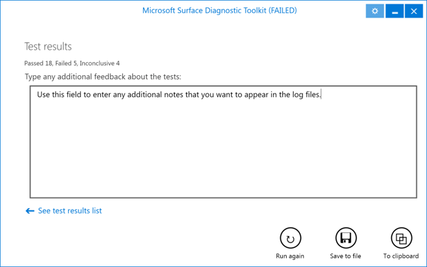Click the Passed 18, Failed 5 summary line
Screen dimensions: 427x267
(x=58, y=63)
